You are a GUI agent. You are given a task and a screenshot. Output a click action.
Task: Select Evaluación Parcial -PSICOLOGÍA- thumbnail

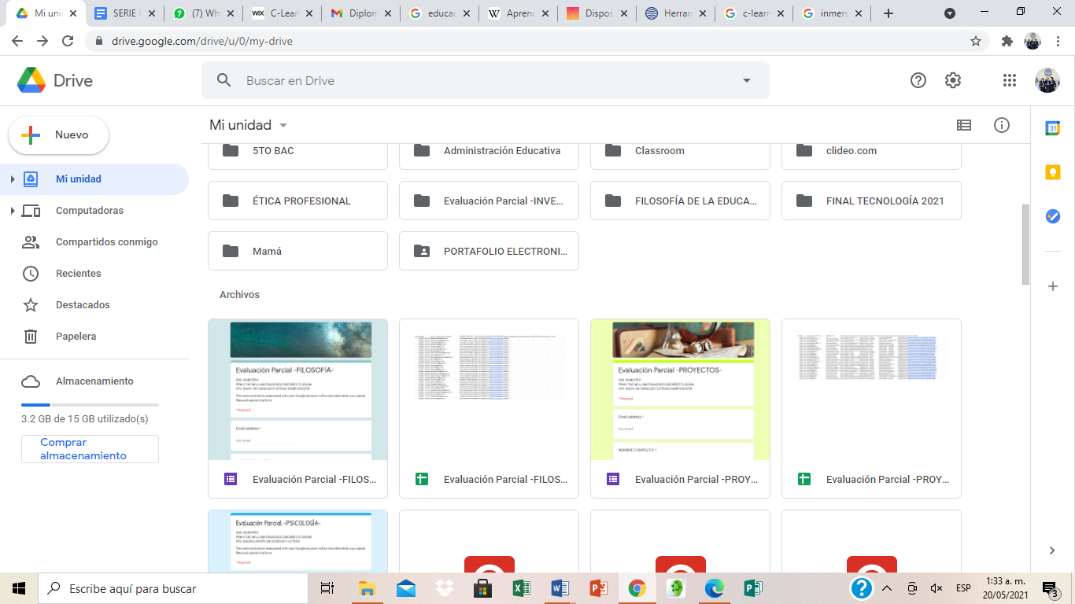[x=298, y=541]
